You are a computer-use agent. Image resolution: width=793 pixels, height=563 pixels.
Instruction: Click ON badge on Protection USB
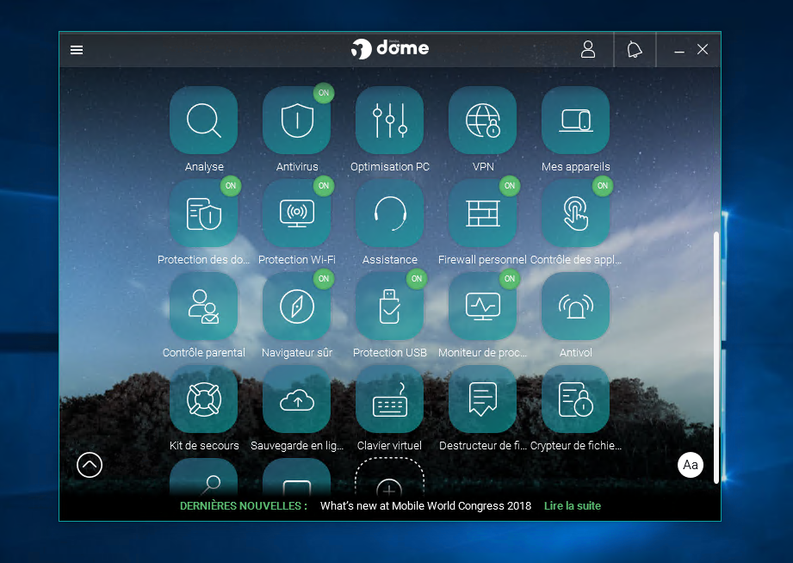click(x=417, y=279)
